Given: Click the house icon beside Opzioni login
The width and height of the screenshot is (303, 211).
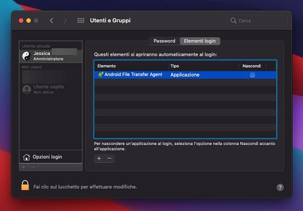Looking at the screenshot, I should click(x=26, y=157).
